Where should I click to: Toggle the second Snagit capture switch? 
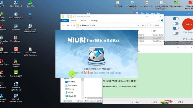click(176, 24)
